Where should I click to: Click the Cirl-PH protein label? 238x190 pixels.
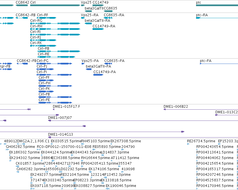(x=44, y=83)
